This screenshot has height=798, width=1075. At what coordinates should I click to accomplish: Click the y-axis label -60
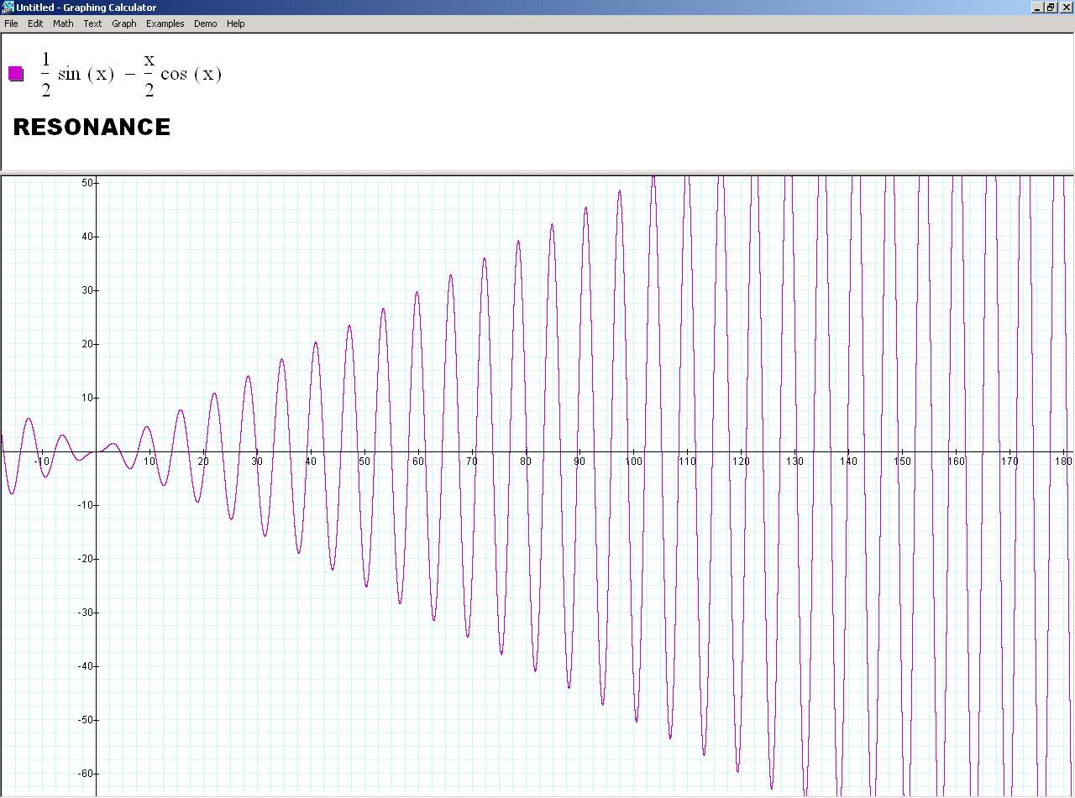click(86, 774)
